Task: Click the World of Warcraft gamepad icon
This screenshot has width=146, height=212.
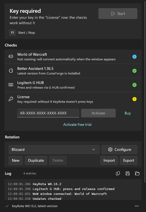Action: click(x=11, y=56)
